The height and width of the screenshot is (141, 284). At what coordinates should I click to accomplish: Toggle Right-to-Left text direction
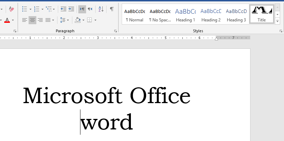(90, 9)
